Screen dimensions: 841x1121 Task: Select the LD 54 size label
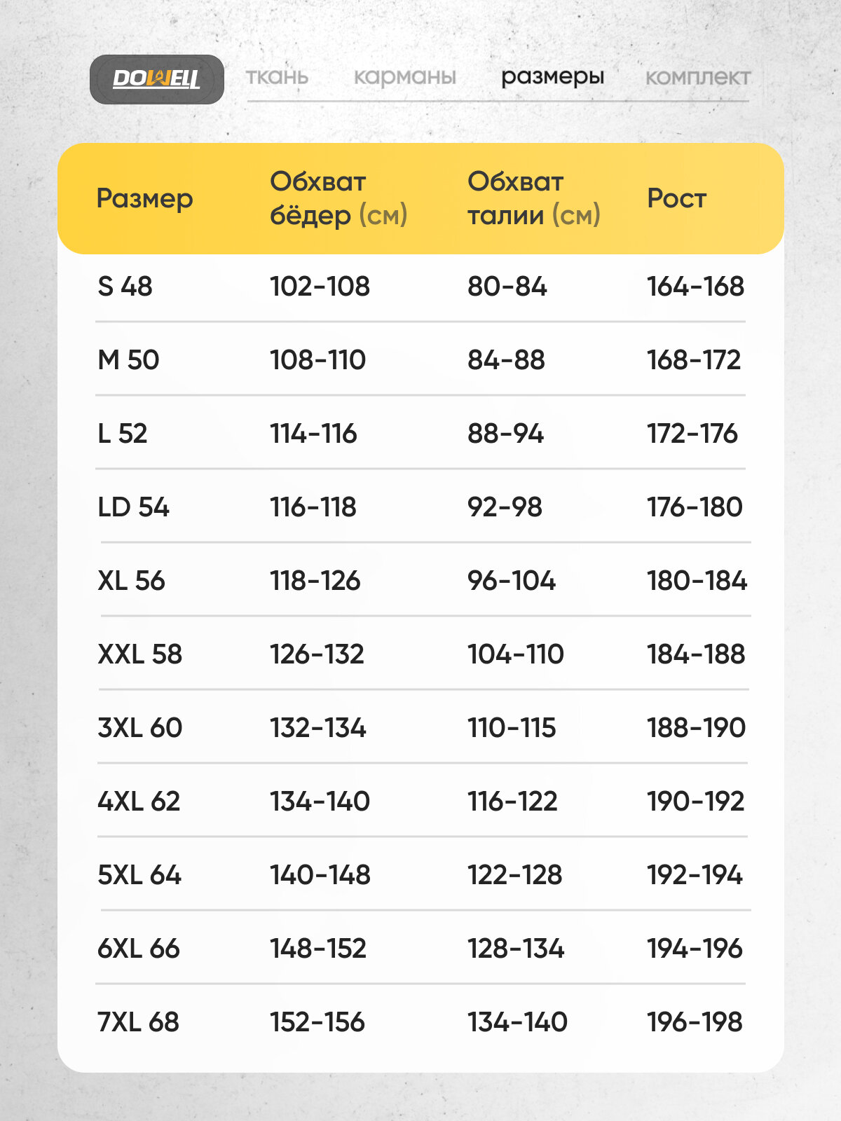pos(133,507)
